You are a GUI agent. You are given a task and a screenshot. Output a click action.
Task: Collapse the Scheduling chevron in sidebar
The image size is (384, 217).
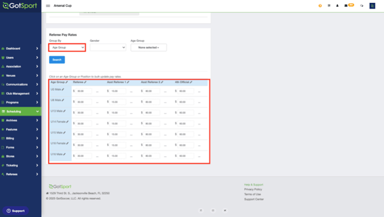37,111
